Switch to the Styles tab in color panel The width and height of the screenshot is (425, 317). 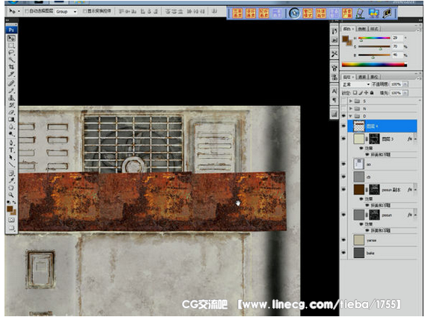click(x=374, y=28)
